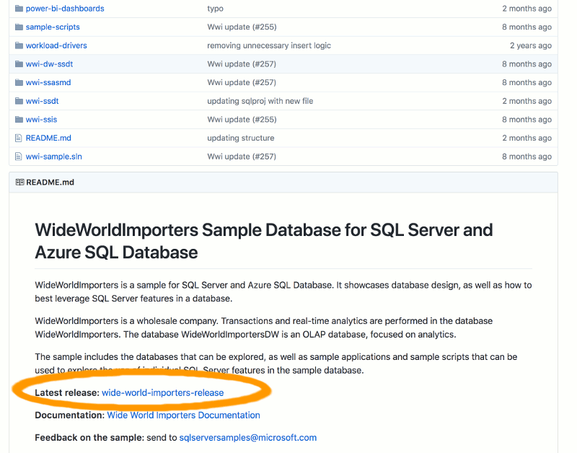Open 'Wwi update (#255)' commit for wwi-ssis
577x453 pixels.
tap(242, 119)
